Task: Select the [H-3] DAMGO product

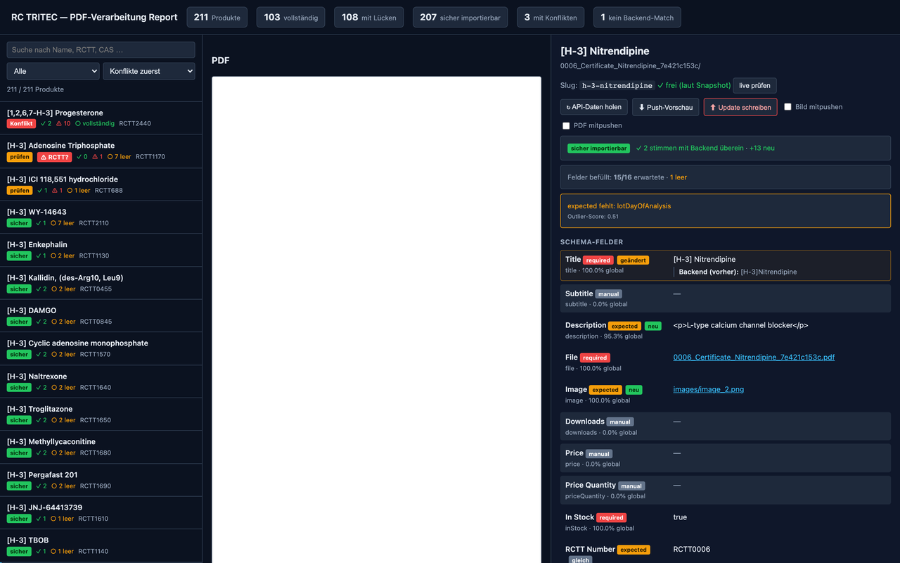Action: tap(101, 316)
